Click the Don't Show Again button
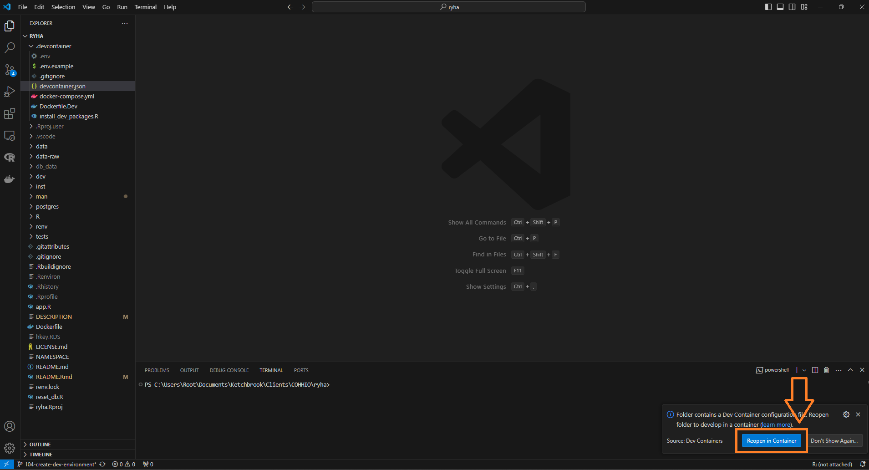This screenshot has width=869, height=470. click(x=834, y=440)
